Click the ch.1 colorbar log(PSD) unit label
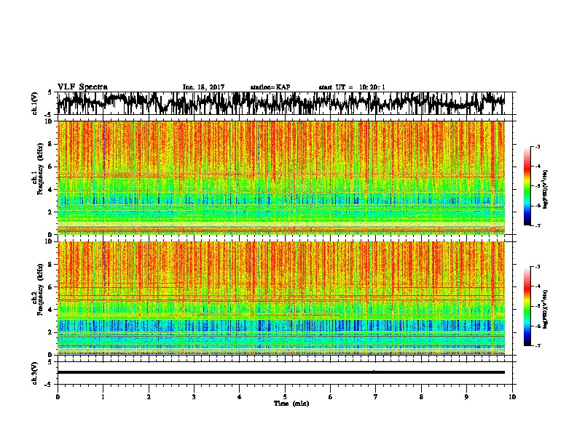The width and height of the screenshot is (577, 445). [546, 189]
